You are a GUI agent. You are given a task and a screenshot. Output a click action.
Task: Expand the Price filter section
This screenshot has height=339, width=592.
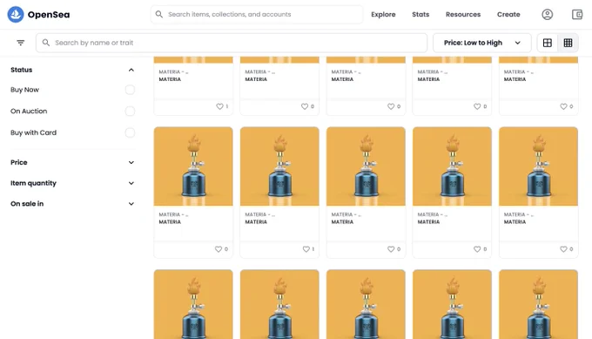click(x=131, y=162)
